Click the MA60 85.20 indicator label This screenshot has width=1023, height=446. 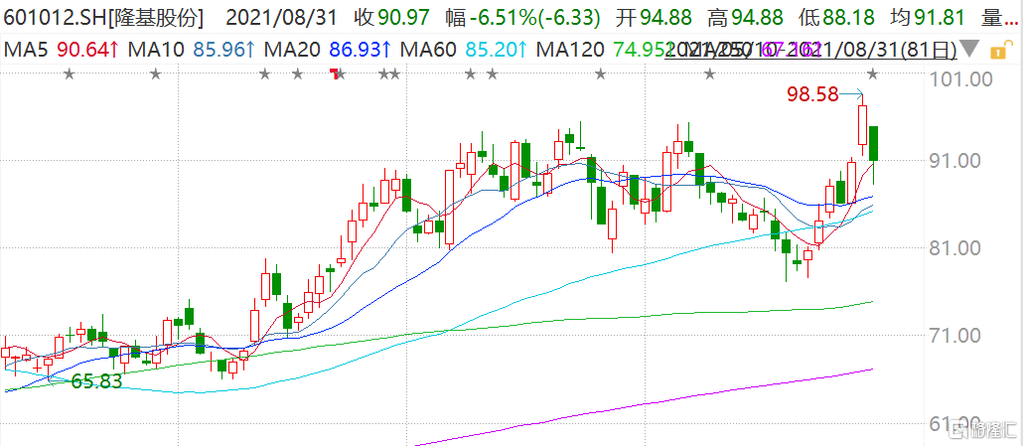[463, 49]
